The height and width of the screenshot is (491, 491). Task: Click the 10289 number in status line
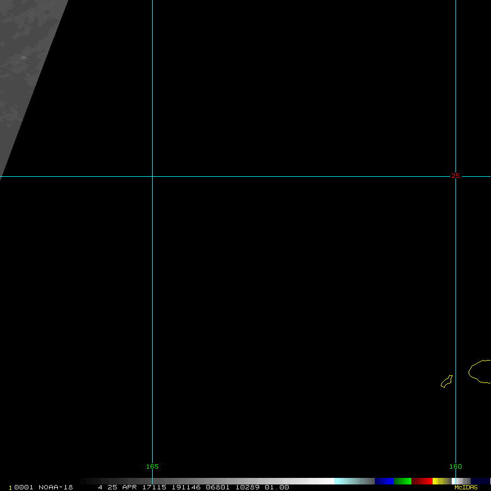coord(248,487)
